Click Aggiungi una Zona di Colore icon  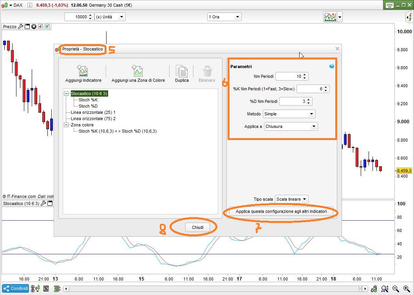[x=137, y=71]
